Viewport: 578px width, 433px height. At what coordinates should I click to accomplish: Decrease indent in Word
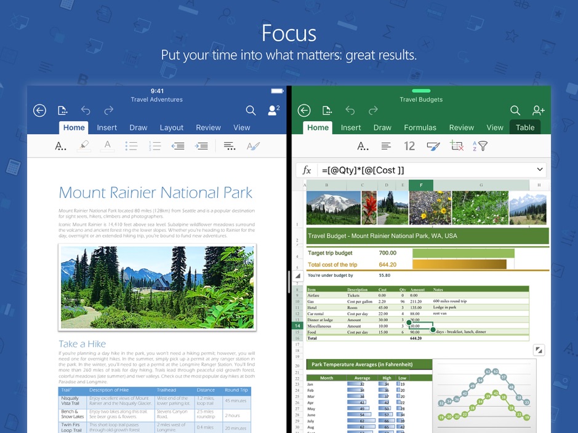[x=178, y=146]
